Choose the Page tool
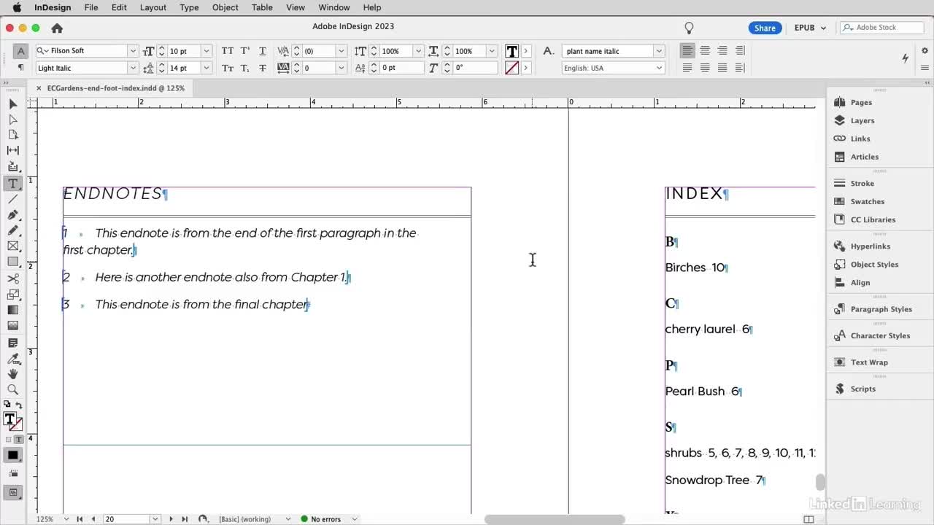Viewport: 934px width, 525px height. [13, 135]
